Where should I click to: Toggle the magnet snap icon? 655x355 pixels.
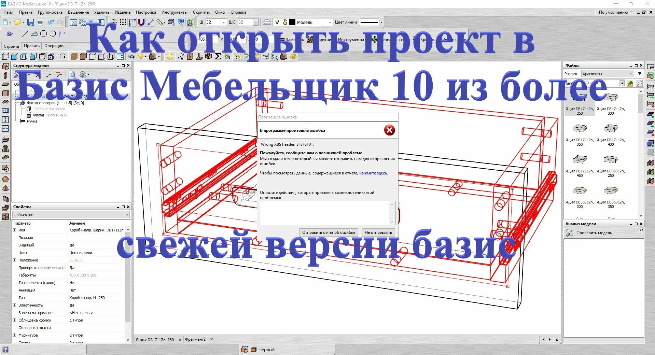click(141, 22)
